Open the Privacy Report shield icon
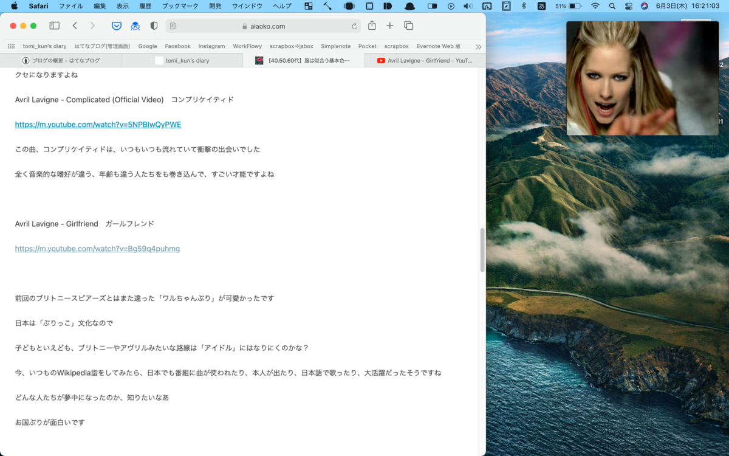Image resolution: width=729 pixels, height=456 pixels. [x=154, y=26]
